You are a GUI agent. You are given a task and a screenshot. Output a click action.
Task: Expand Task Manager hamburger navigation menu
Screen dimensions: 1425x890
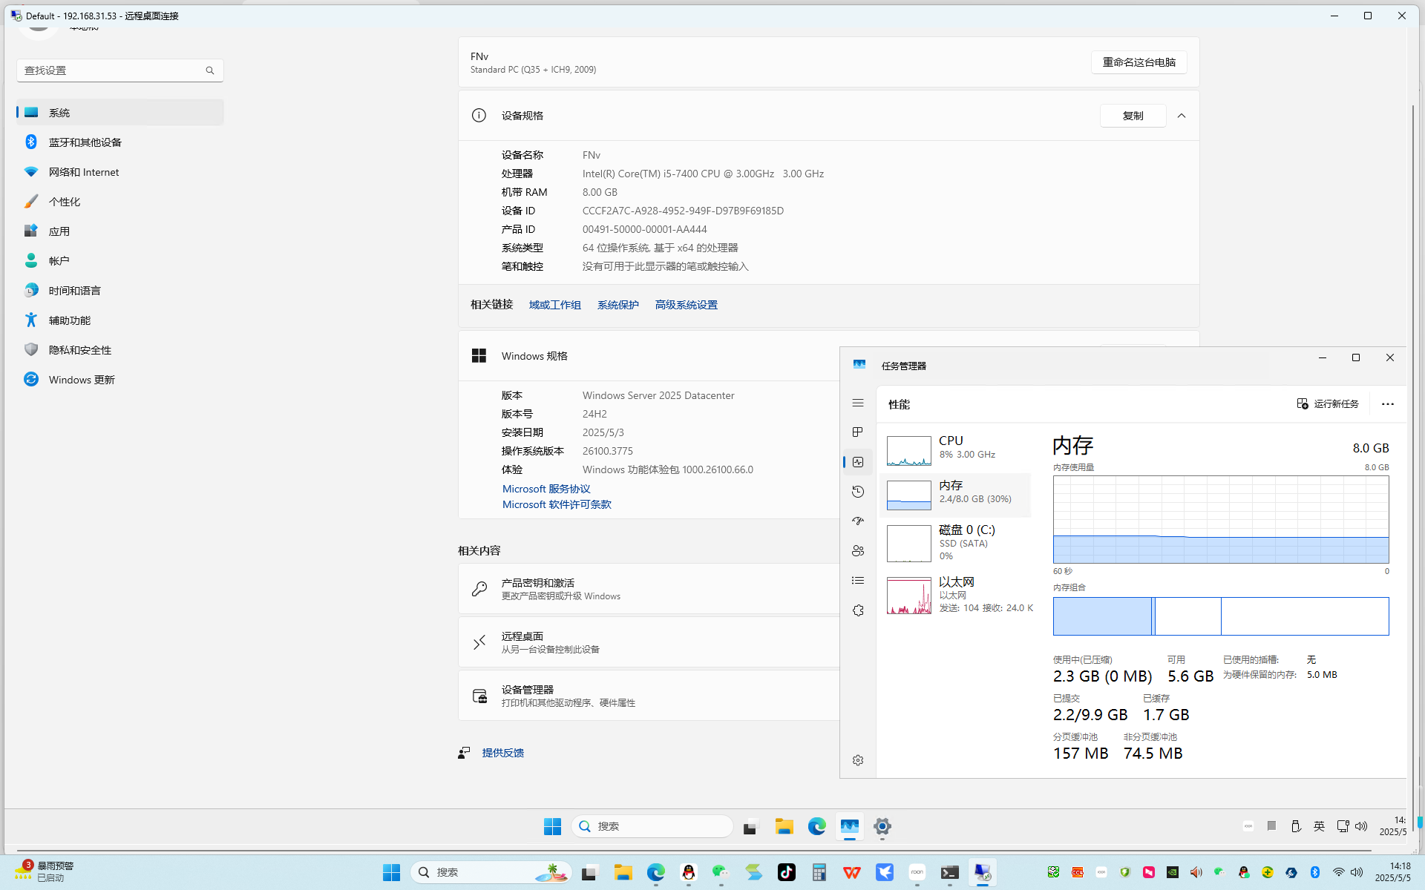[x=858, y=403]
